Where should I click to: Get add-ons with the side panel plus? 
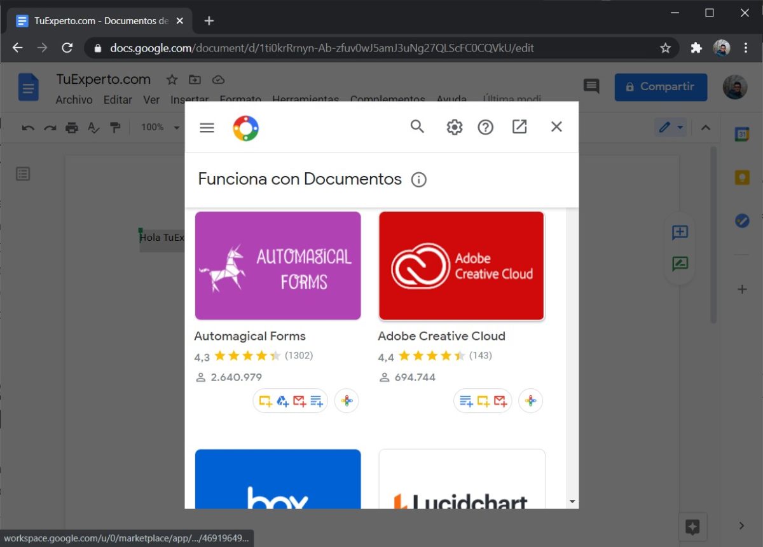coord(742,290)
